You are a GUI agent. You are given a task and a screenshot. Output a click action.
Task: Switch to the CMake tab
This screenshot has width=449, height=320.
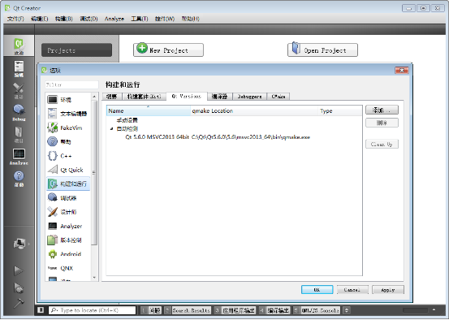pyautogui.click(x=278, y=97)
